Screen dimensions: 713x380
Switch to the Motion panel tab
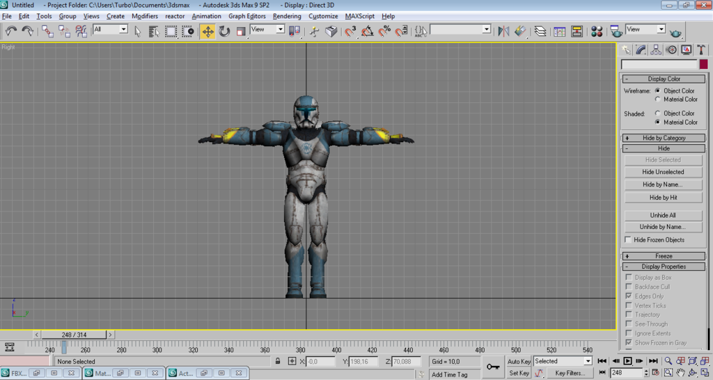pos(671,50)
